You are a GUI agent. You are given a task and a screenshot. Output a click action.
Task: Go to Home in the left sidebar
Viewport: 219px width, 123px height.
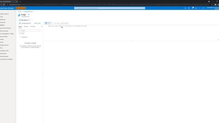click(1, 17)
